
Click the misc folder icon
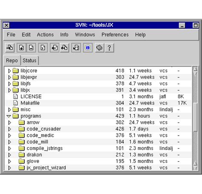coord(15,110)
